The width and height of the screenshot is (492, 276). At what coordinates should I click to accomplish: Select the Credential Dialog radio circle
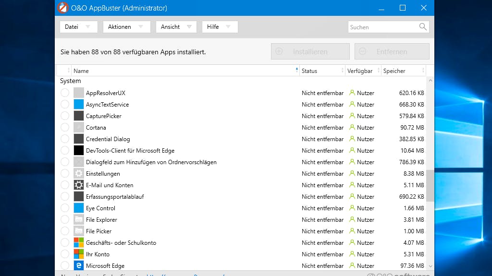click(65, 139)
